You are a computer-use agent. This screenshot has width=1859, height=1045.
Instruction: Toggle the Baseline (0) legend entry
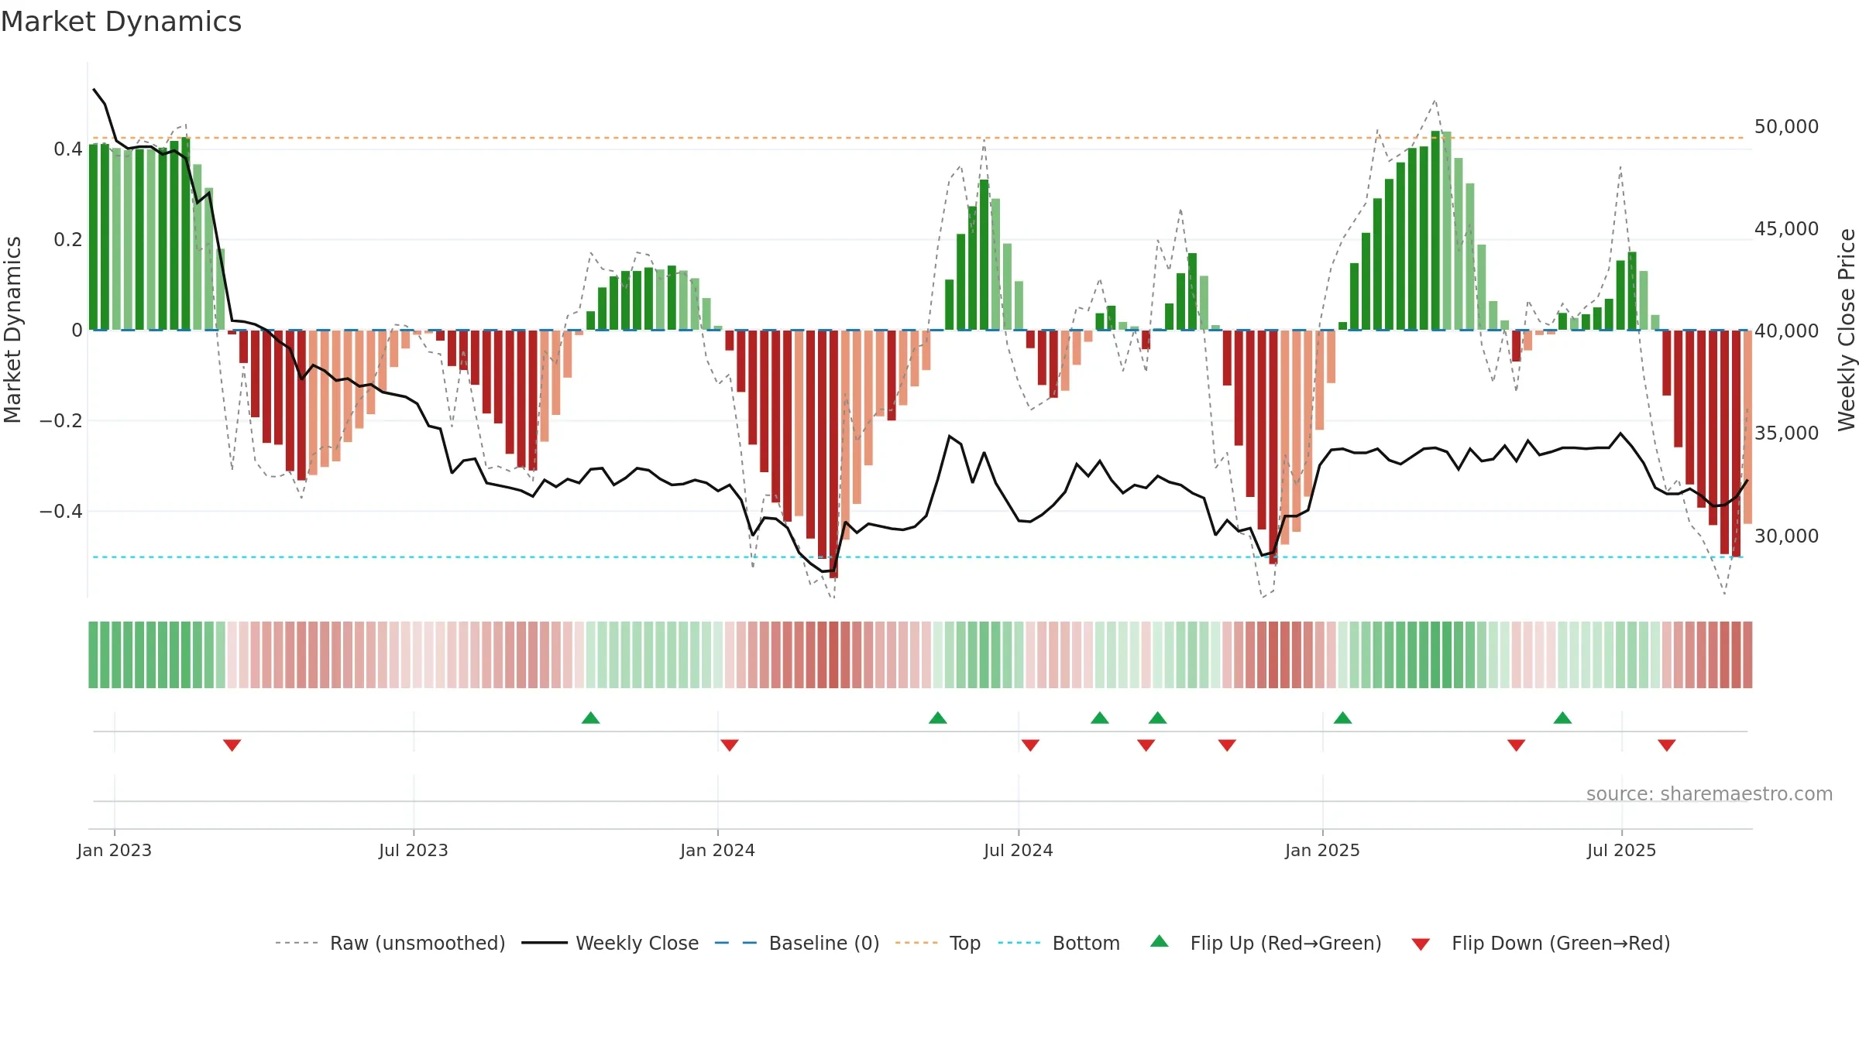pos(796,943)
